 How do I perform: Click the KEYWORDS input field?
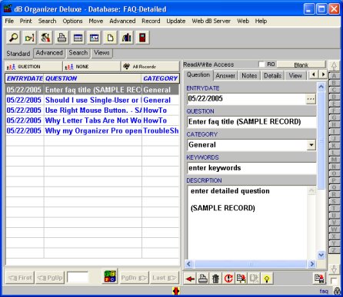(x=251, y=168)
